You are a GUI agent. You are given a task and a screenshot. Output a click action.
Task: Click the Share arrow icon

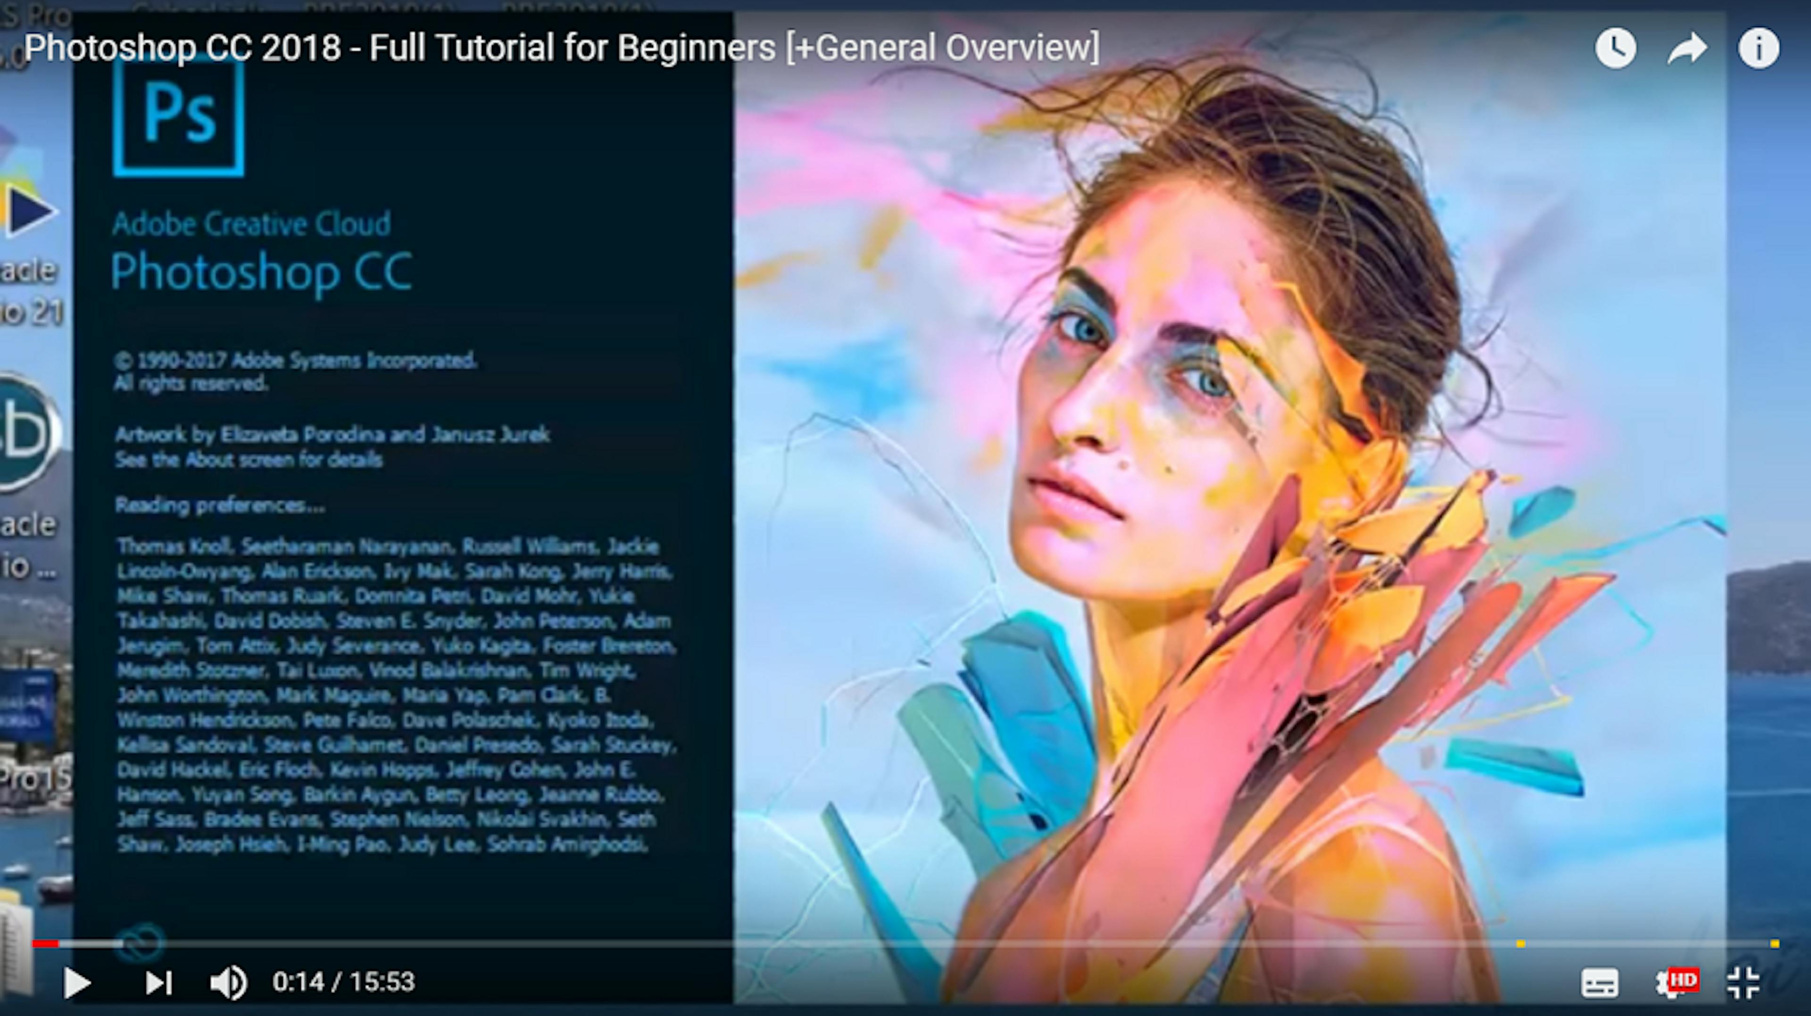(1686, 48)
